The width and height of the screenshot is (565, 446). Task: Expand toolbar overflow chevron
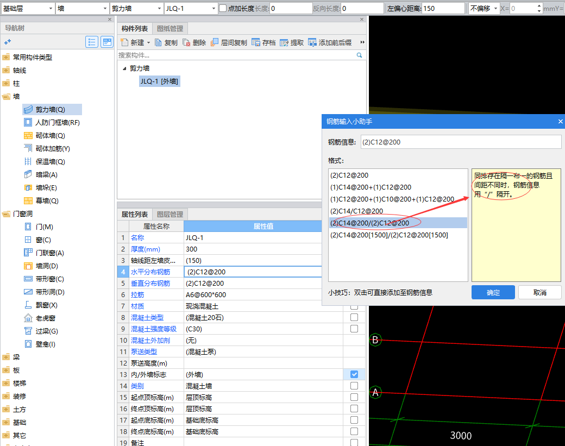(x=362, y=42)
